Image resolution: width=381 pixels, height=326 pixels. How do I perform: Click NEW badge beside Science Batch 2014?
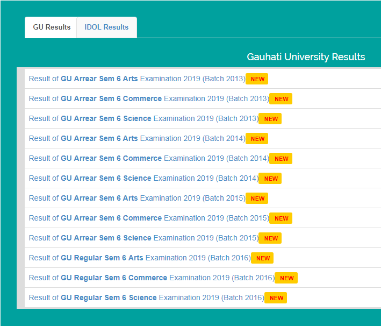pos(270,179)
